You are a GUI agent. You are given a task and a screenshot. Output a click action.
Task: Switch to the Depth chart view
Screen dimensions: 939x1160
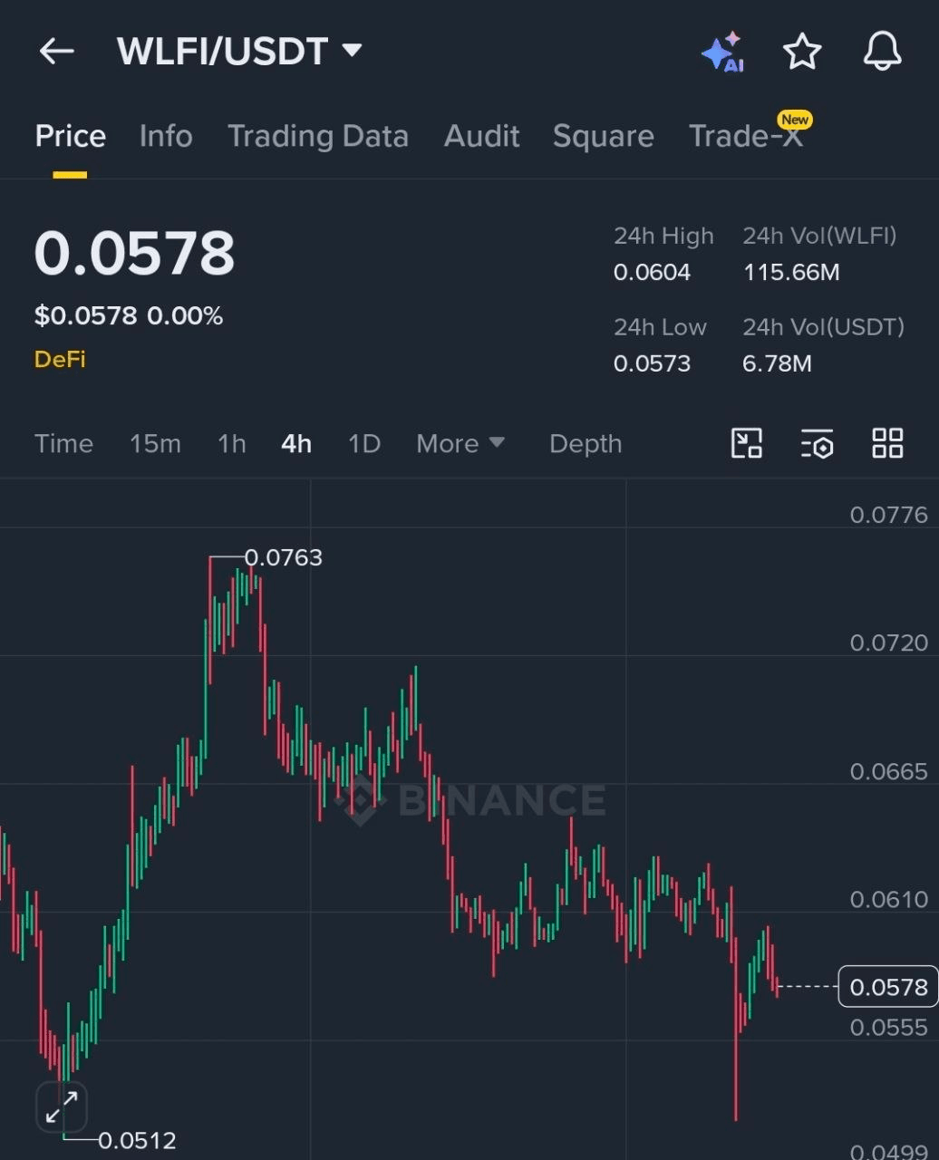point(586,444)
